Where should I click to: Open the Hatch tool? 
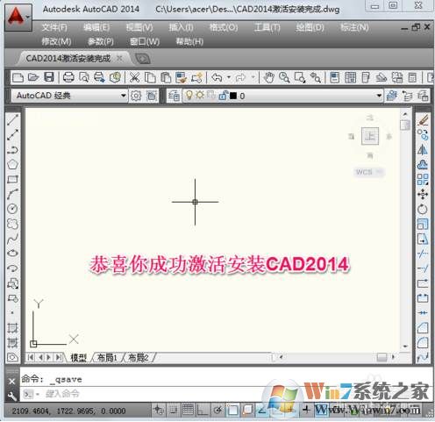click(12, 327)
